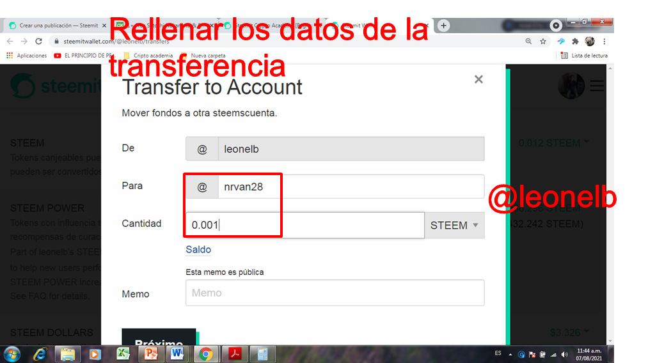655x363 pixels.
Task: Open the Aplicaciones bookmarks shortcut
Action: point(27,56)
